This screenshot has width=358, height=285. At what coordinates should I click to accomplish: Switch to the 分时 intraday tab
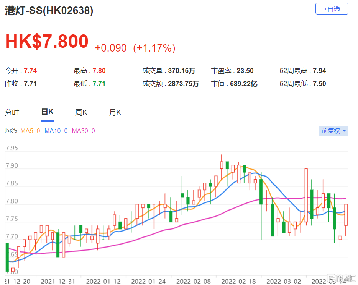point(12,112)
